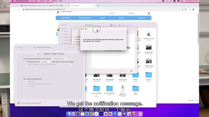Viewport: 209px width, 117px height.
Task: Switch to the Firewall tab
Action: (x=54, y=54)
